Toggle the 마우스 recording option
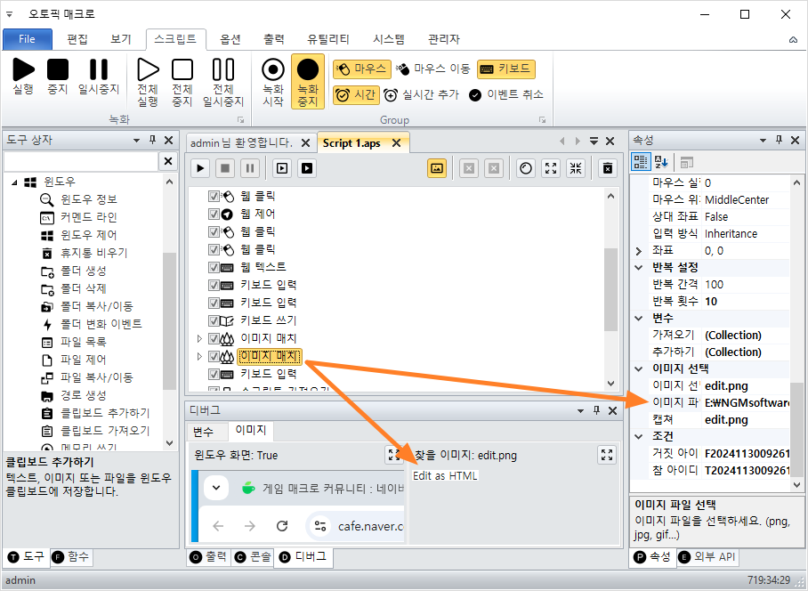This screenshot has height=591, width=808. (362, 69)
